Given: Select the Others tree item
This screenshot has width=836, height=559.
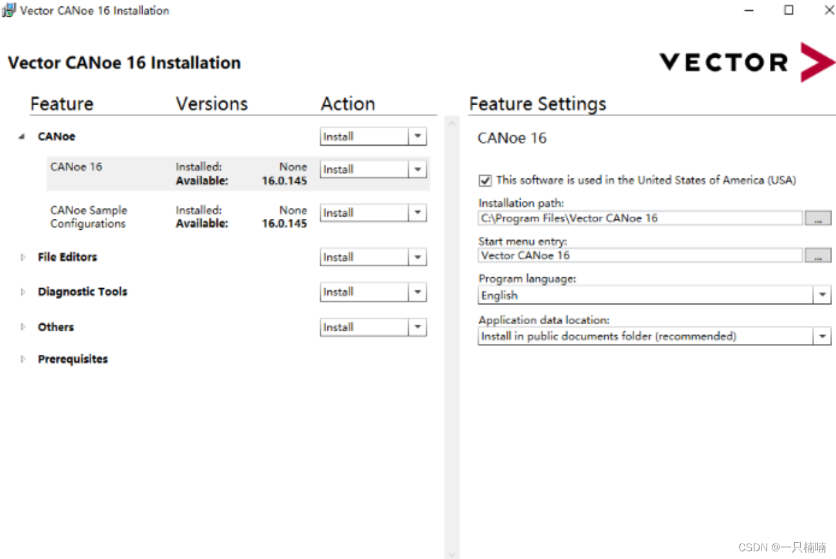Looking at the screenshot, I should tap(56, 327).
